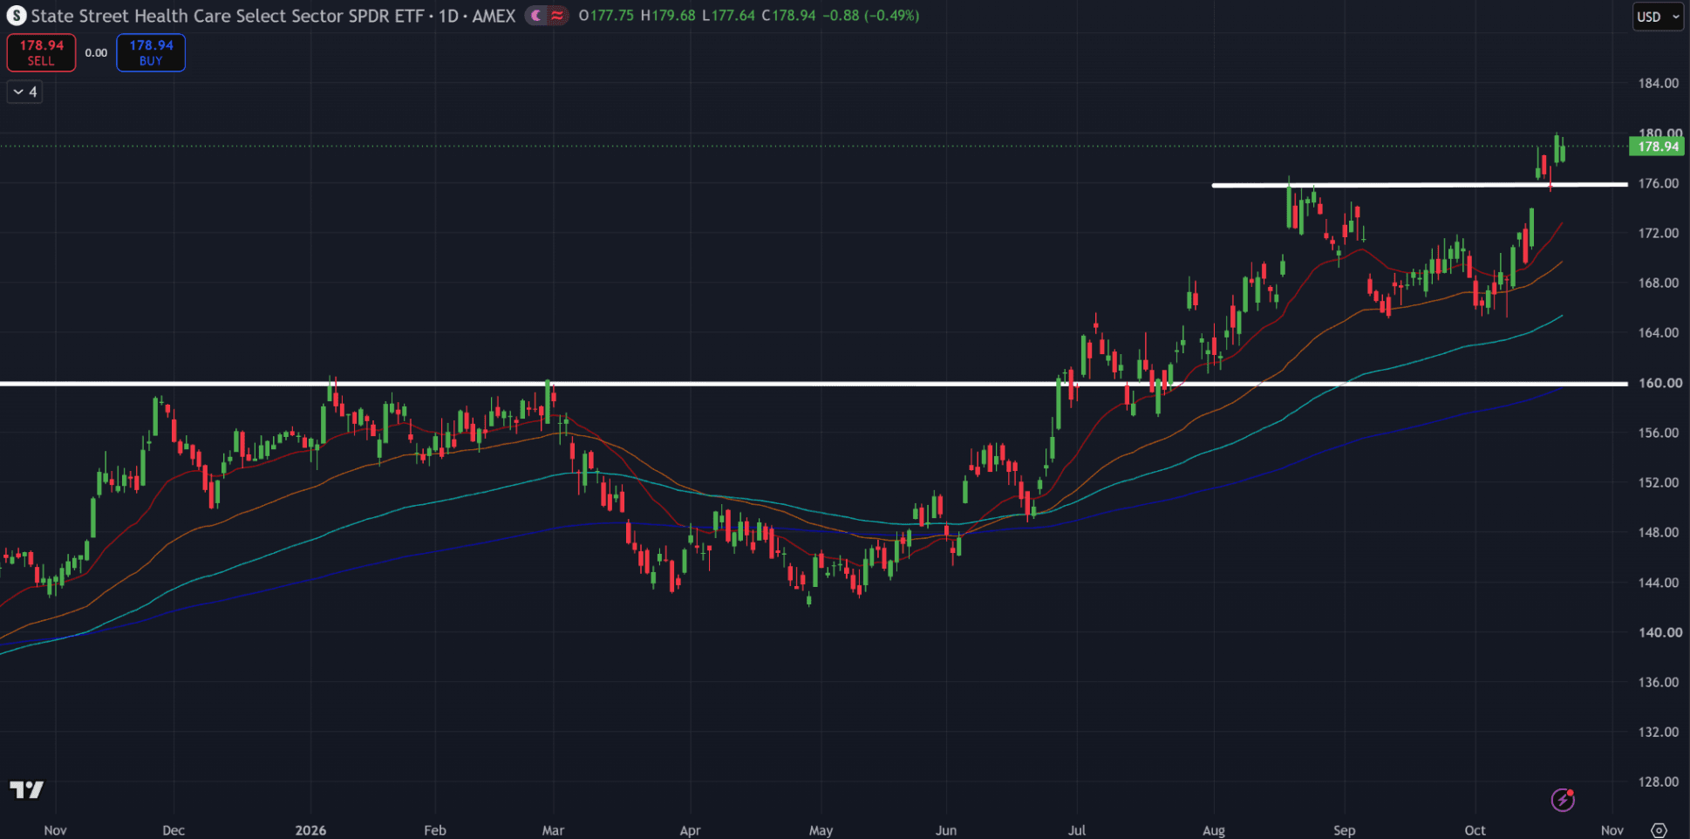This screenshot has width=1690, height=839.
Task: Click the Jun label on time axis
Action: pyautogui.click(x=946, y=830)
